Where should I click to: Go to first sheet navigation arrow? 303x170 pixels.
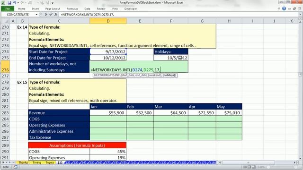coord(3,162)
